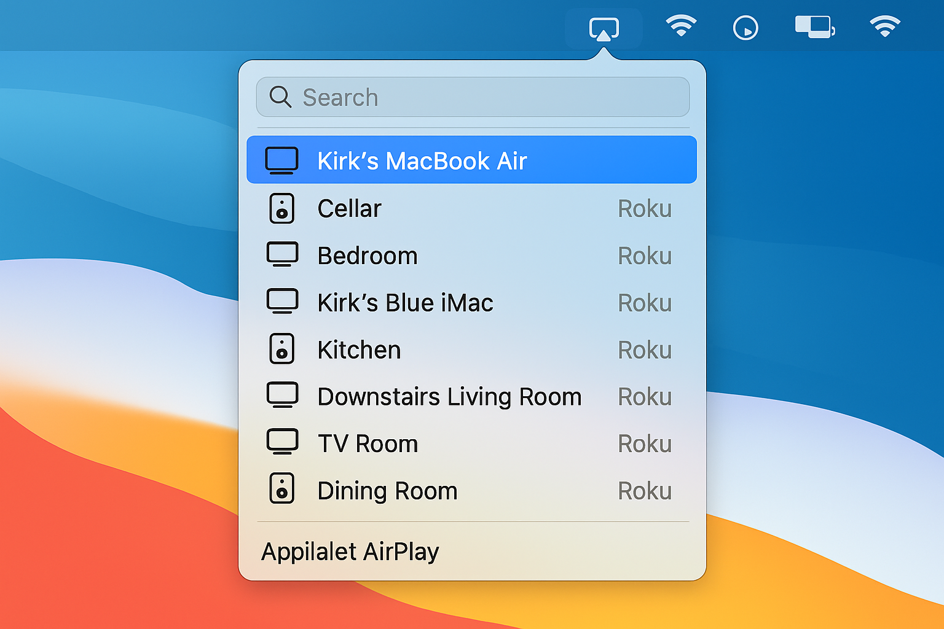Viewport: 944px width, 629px height.
Task: Click the speaker icon beside Dining Room
Action: [x=282, y=490]
